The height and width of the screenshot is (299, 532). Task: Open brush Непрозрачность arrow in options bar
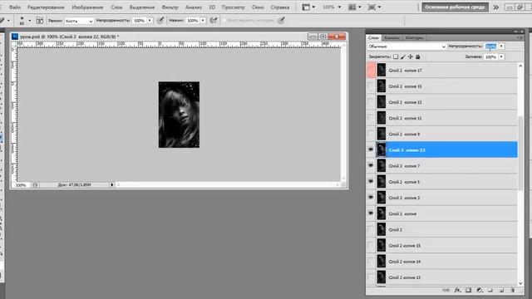(150, 21)
